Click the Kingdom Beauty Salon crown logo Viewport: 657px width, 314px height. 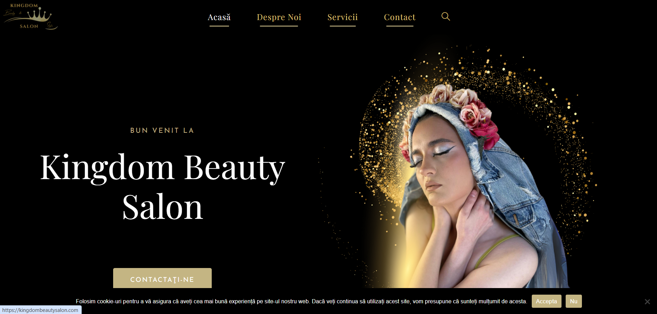[x=30, y=16]
